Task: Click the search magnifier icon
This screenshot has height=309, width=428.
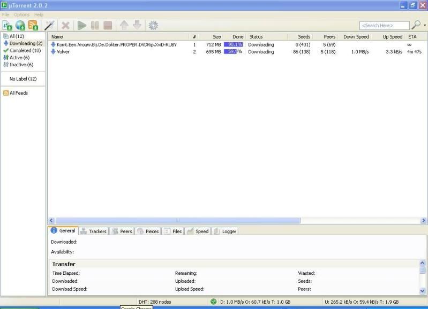Action: 416,25
